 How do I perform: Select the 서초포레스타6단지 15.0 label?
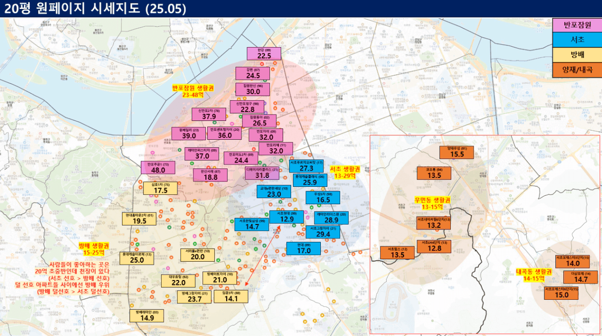click(x=561, y=292)
